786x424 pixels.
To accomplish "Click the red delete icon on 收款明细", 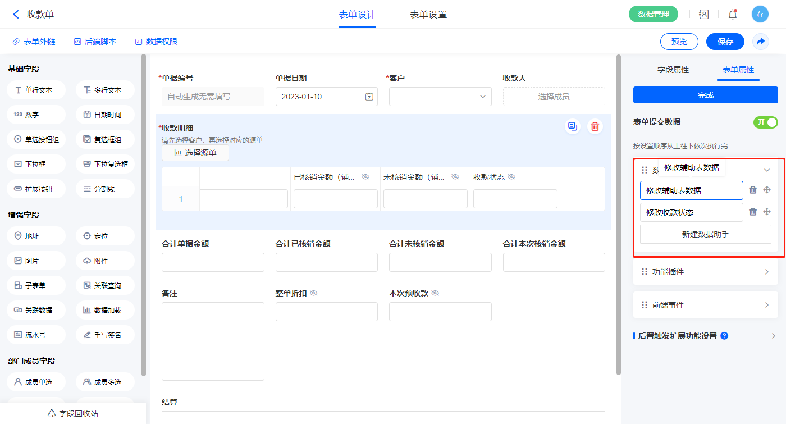I will [x=595, y=127].
